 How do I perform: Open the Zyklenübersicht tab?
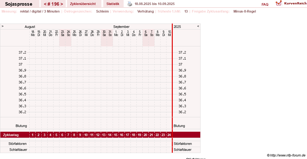point(83,4)
